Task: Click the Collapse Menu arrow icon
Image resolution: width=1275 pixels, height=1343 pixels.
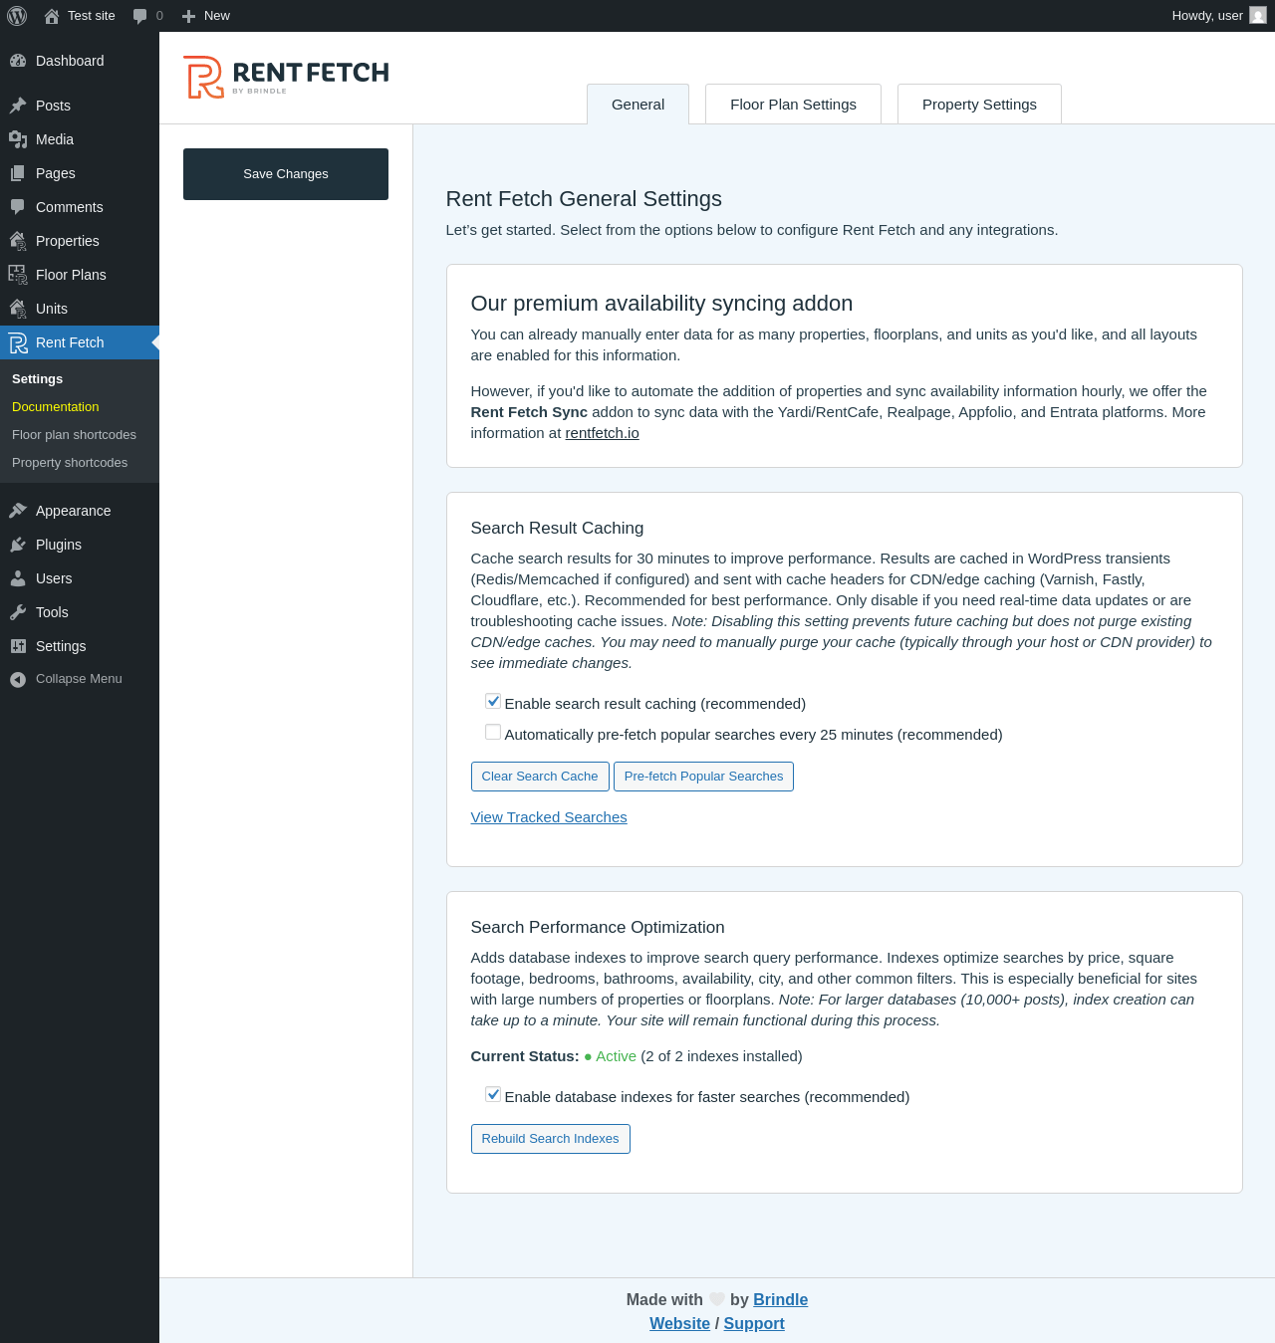Action: (x=18, y=679)
